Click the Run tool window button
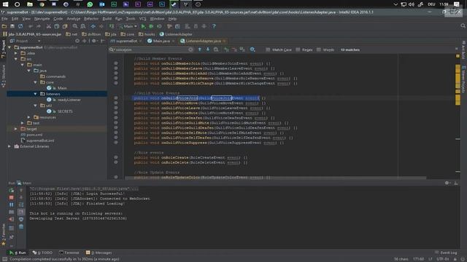Screen dimensions: 467x262 [x=18, y=253]
